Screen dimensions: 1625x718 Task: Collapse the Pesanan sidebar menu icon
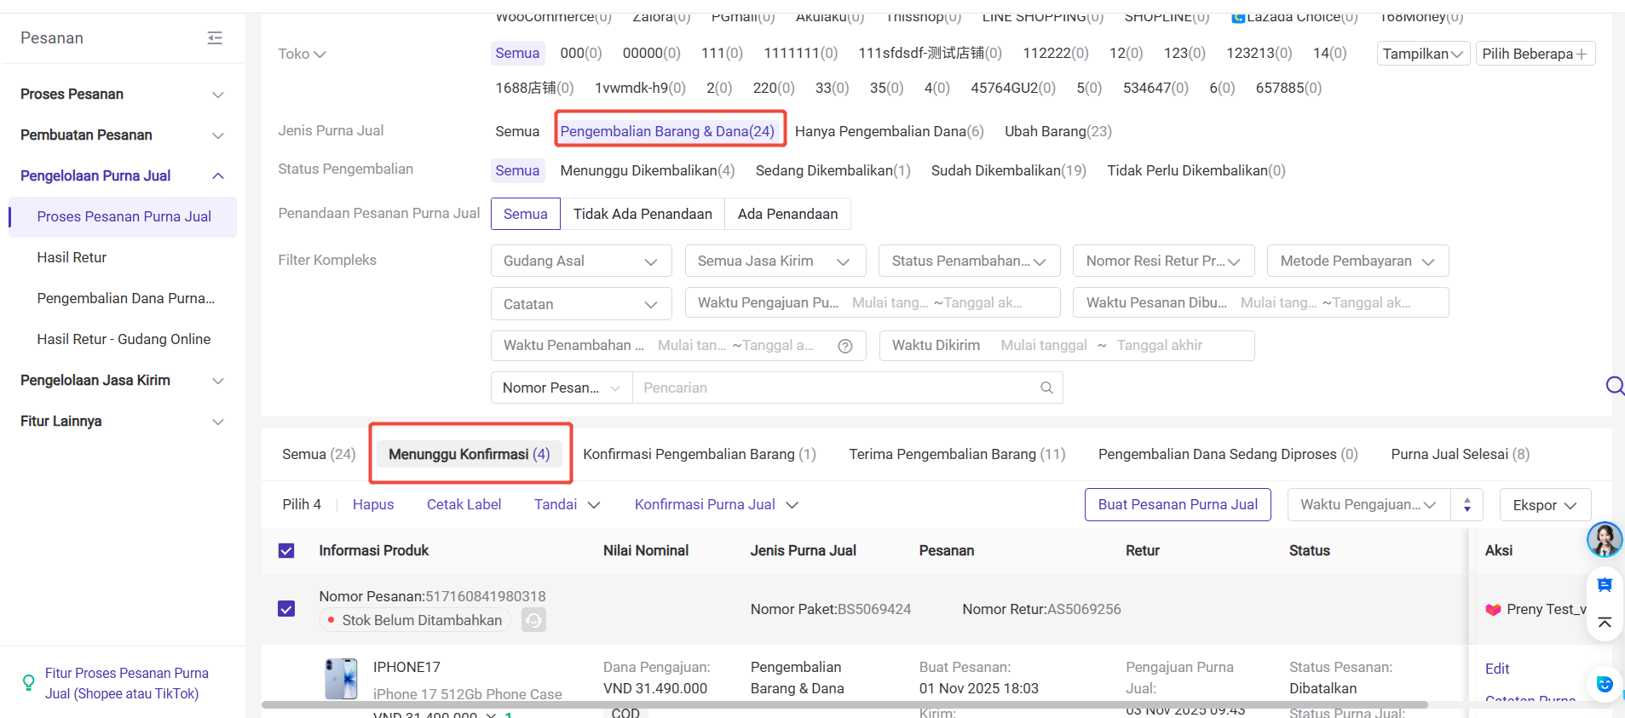click(x=215, y=38)
